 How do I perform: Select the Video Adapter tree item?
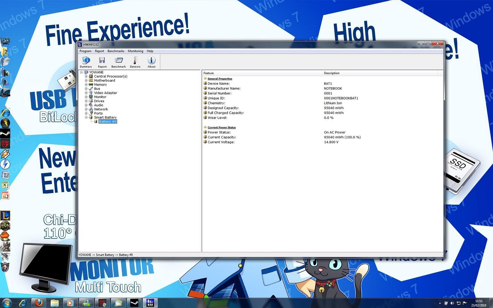(x=105, y=93)
